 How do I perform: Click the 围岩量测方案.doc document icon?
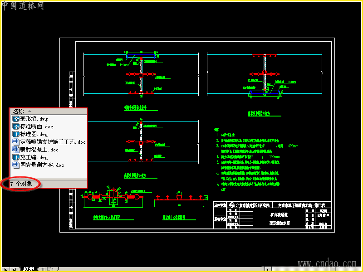click(16, 165)
